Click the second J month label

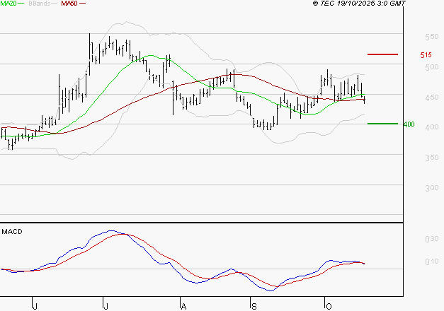tap(106, 307)
